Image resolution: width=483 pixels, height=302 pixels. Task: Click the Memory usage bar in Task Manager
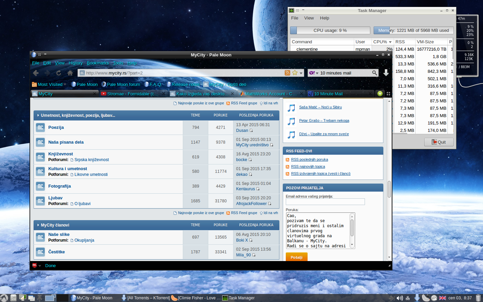pos(414,30)
